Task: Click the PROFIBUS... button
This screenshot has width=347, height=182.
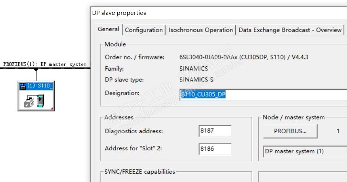Action: pos(290,131)
